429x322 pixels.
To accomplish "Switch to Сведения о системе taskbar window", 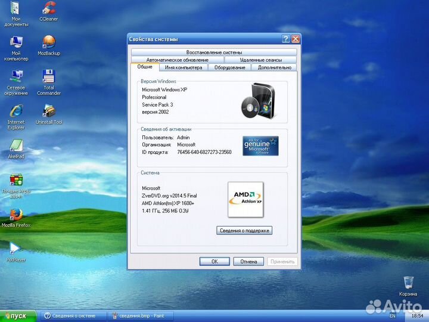I will [73, 316].
